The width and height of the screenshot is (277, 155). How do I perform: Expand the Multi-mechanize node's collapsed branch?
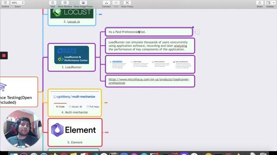click(x=106, y=102)
